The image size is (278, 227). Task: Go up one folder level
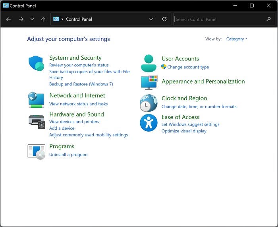click(43, 19)
